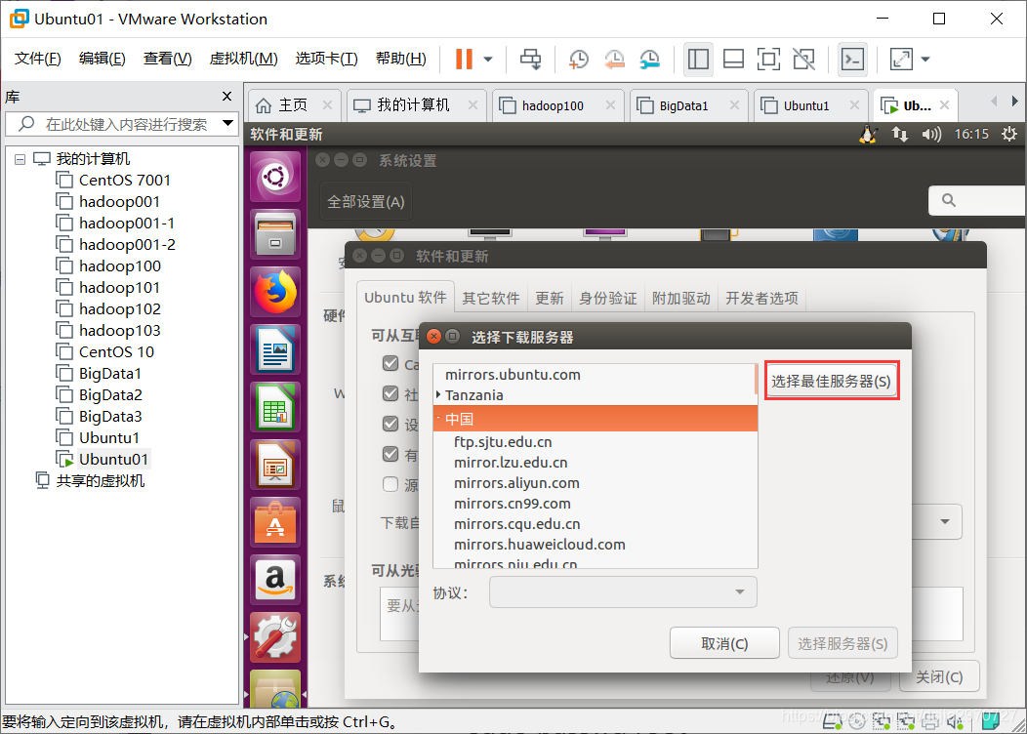Open the pause button dropdown arrow
This screenshot has width=1027, height=734.
coord(488,59)
